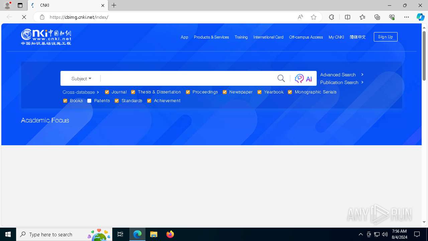Open Collections panel
428x241 pixels.
(377, 17)
